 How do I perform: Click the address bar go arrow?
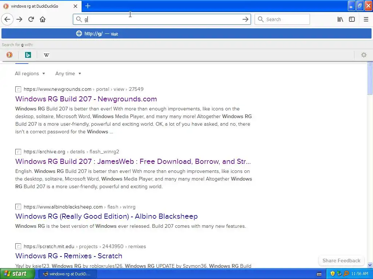[x=245, y=19]
